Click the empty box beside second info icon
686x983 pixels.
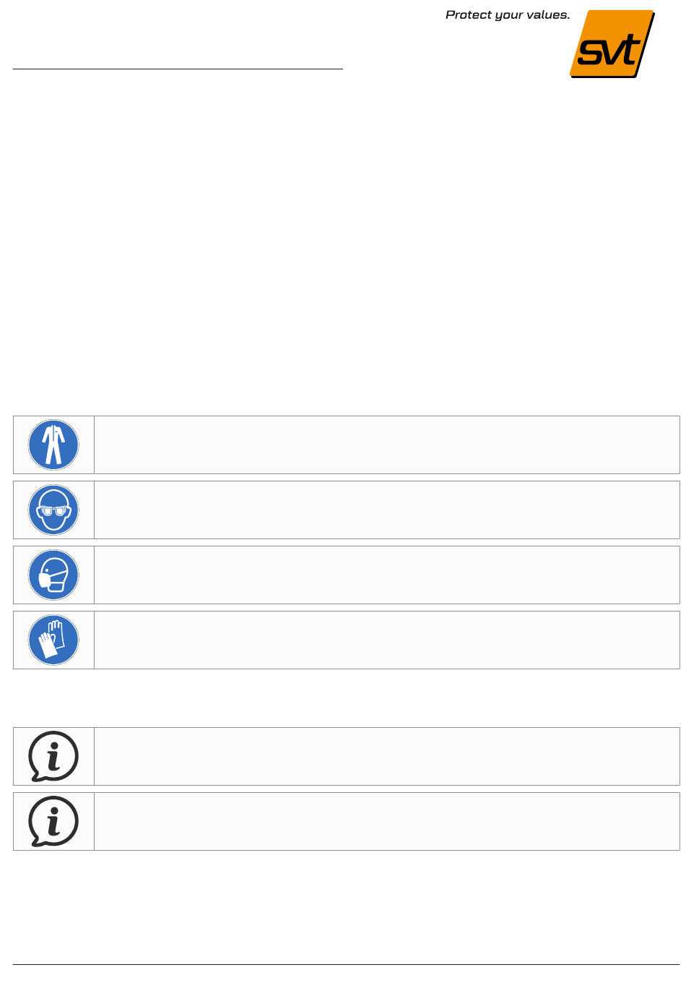point(387,821)
